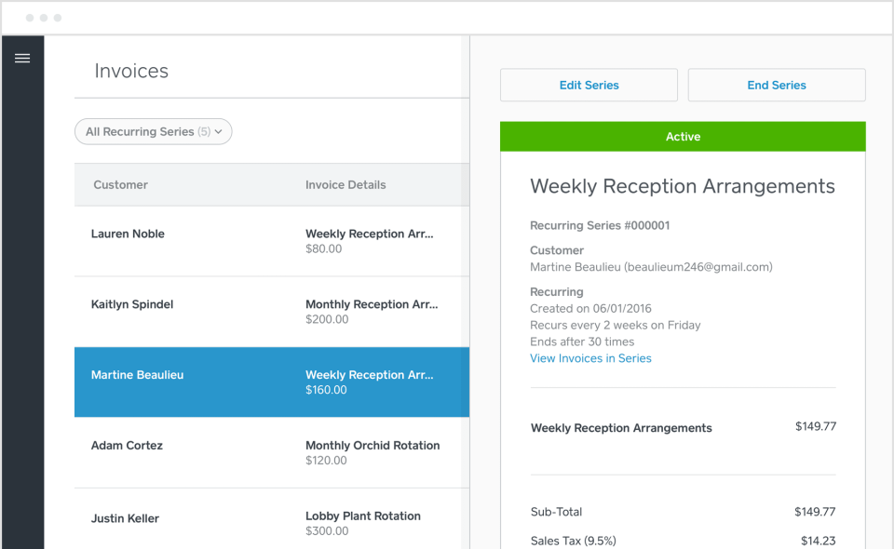Click the Invoices page heading

(x=131, y=72)
